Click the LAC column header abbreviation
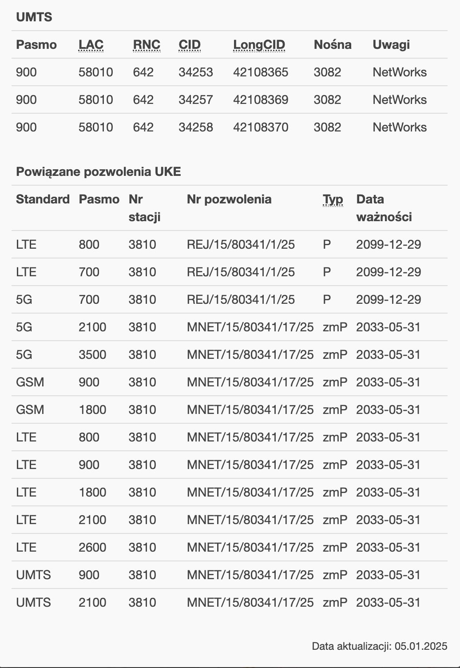Viewport: 460px width, 668px height. coord(91,45)
